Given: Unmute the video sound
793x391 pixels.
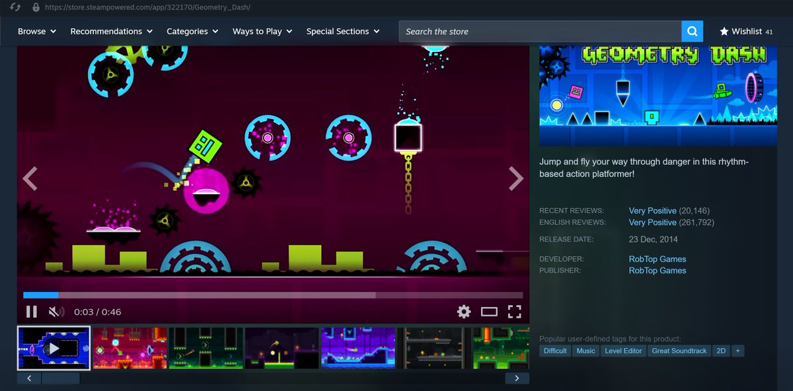Looking at the screenshot, I should click(56, 312).
